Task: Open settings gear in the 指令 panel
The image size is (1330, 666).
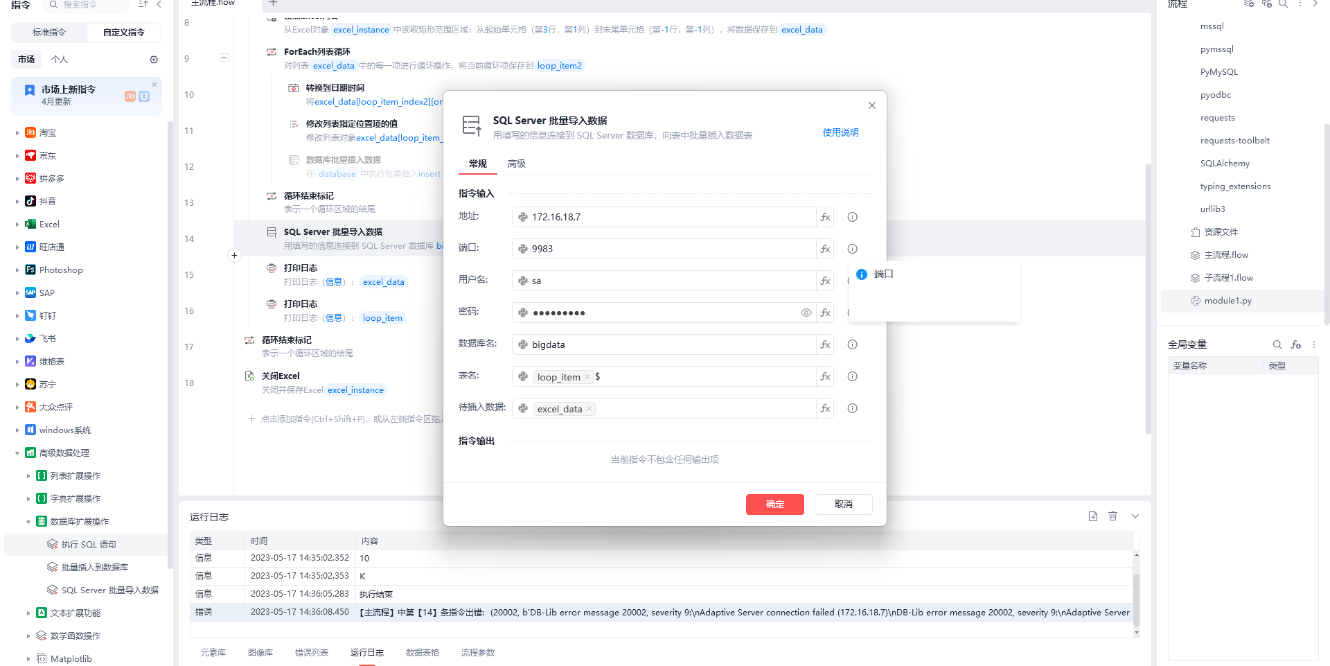Action: click(154, 60)
